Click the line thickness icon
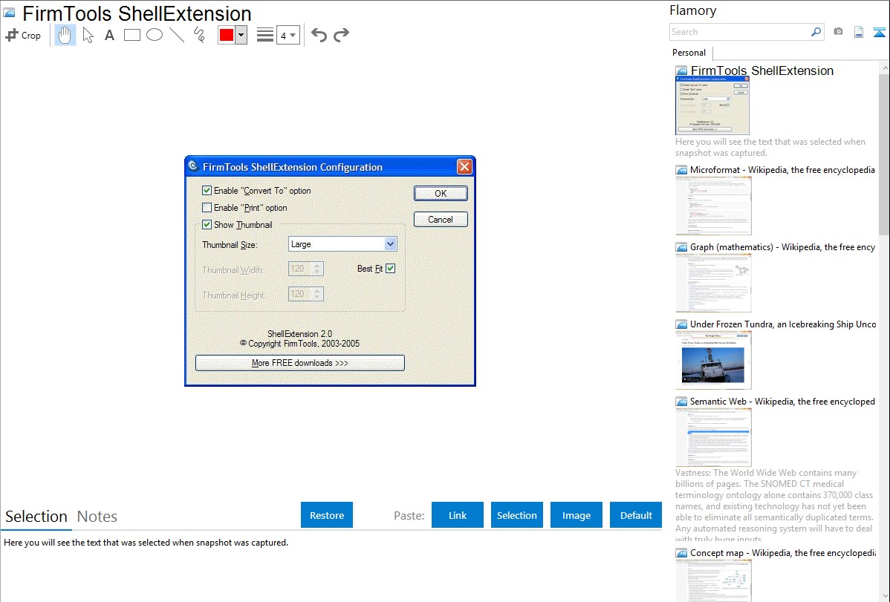Viewport: 890px width, 602px height. coord(265,35)
